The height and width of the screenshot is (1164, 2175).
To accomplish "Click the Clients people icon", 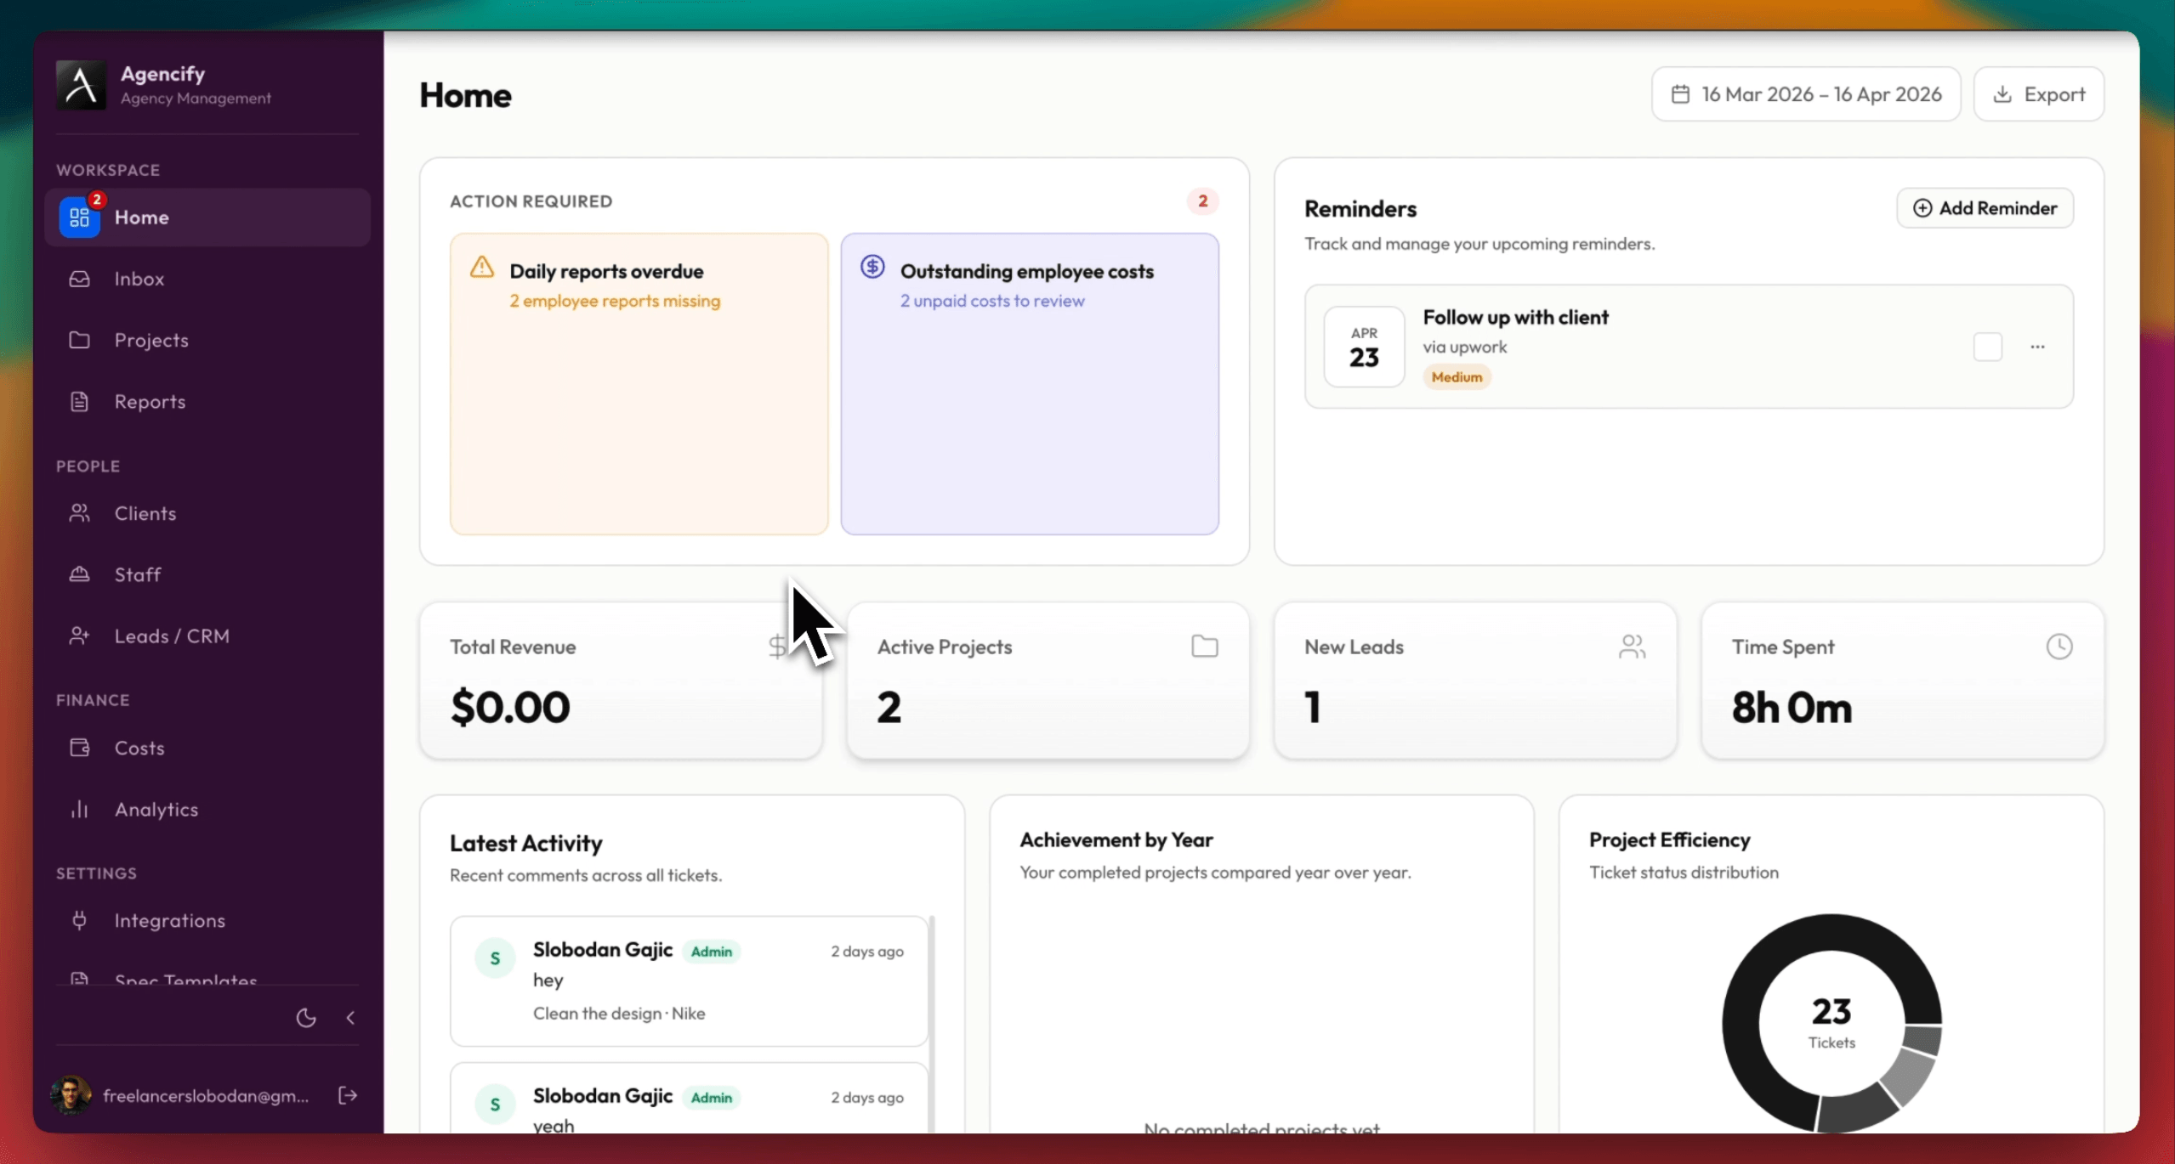I will point(79,512).
